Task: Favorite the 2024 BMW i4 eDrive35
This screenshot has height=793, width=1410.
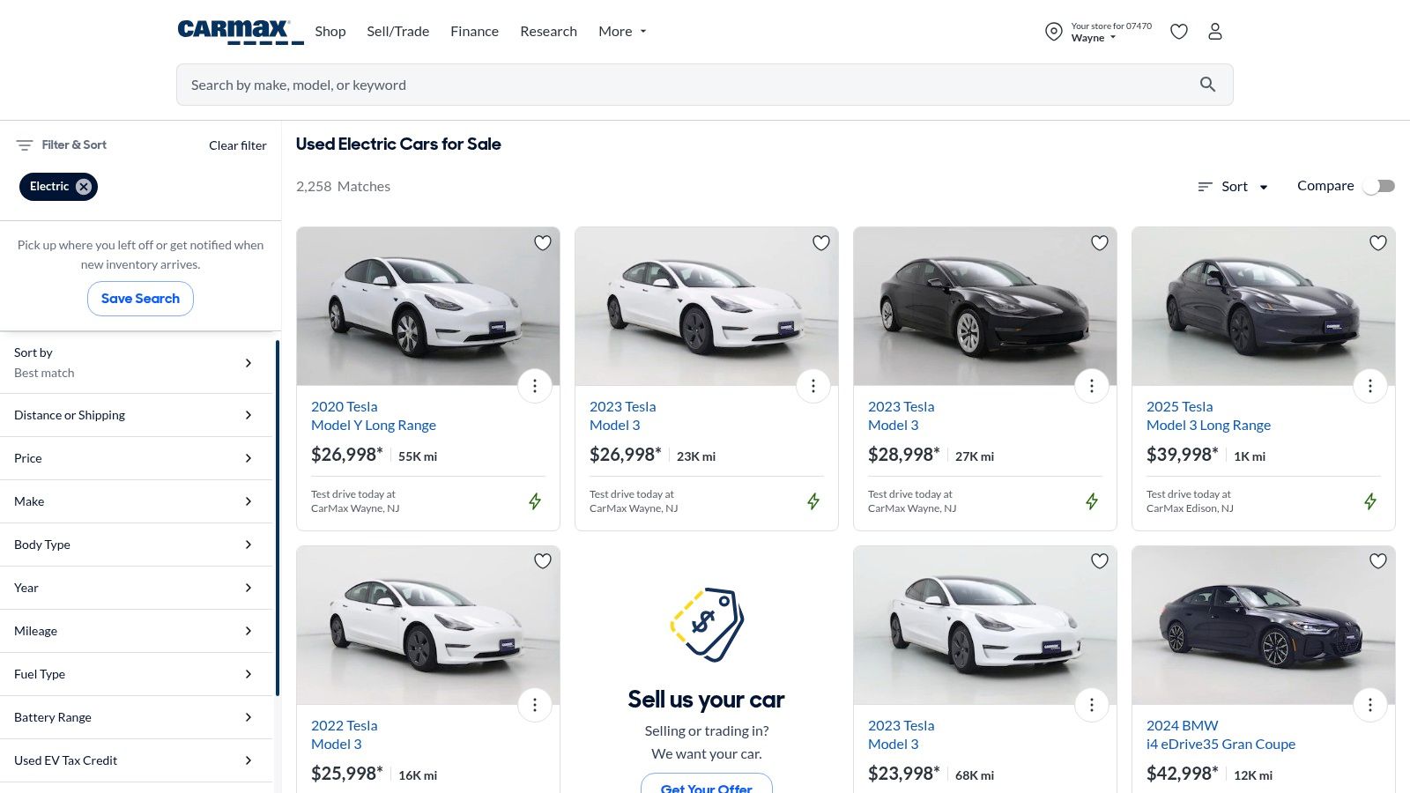Action: [1378, 561]
